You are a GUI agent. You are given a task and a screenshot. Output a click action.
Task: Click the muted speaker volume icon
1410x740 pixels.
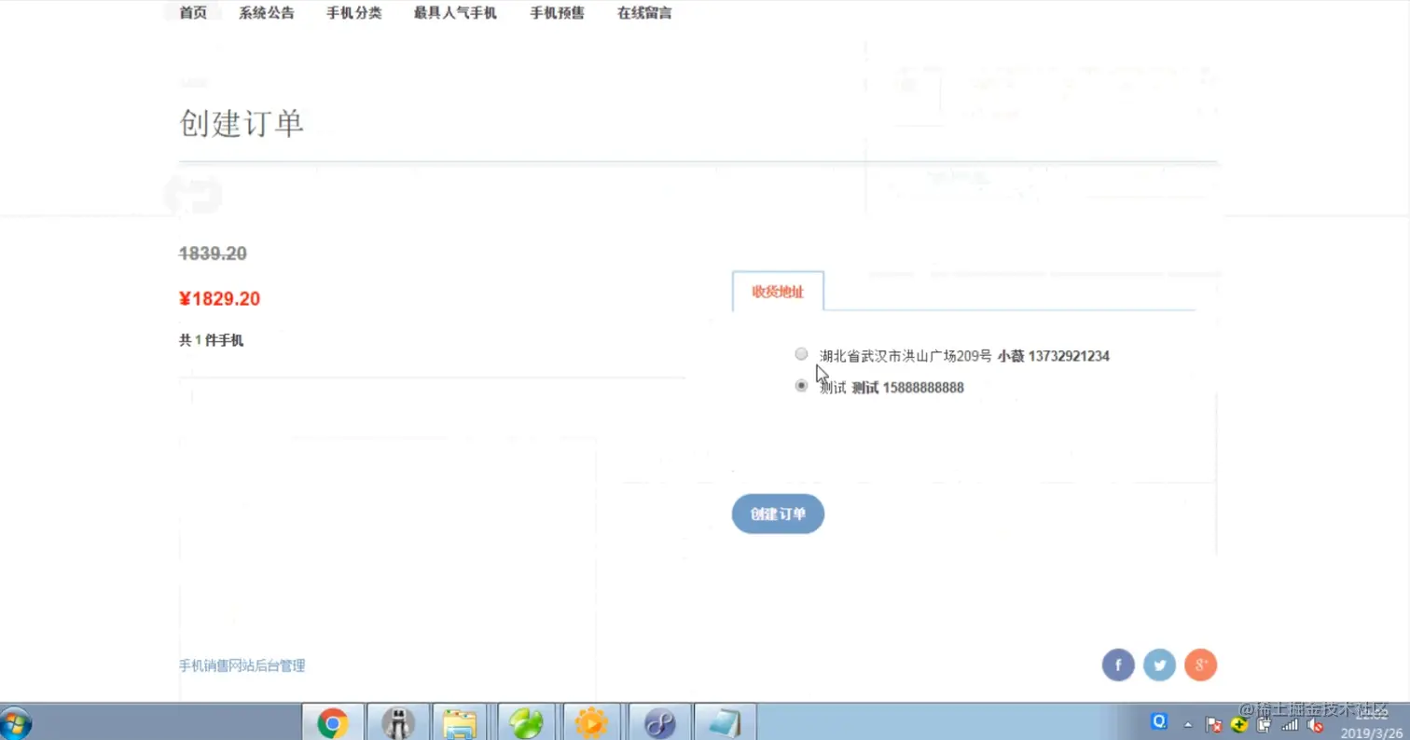[1315, 725]
